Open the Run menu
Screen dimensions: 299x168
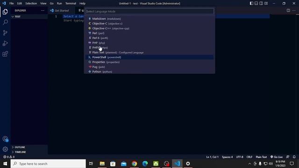coord(59,3)
